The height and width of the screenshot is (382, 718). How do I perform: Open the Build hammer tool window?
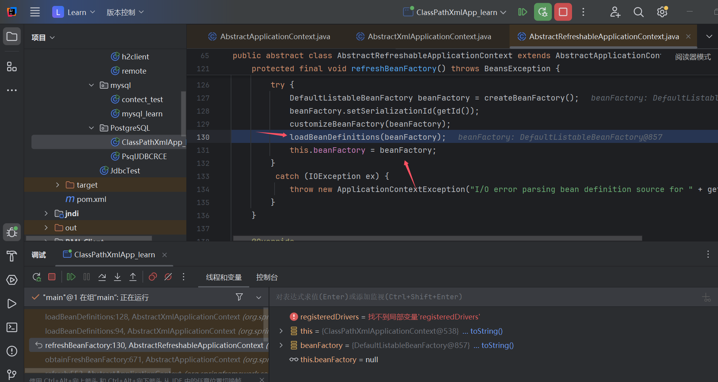(x=12, y=256)
